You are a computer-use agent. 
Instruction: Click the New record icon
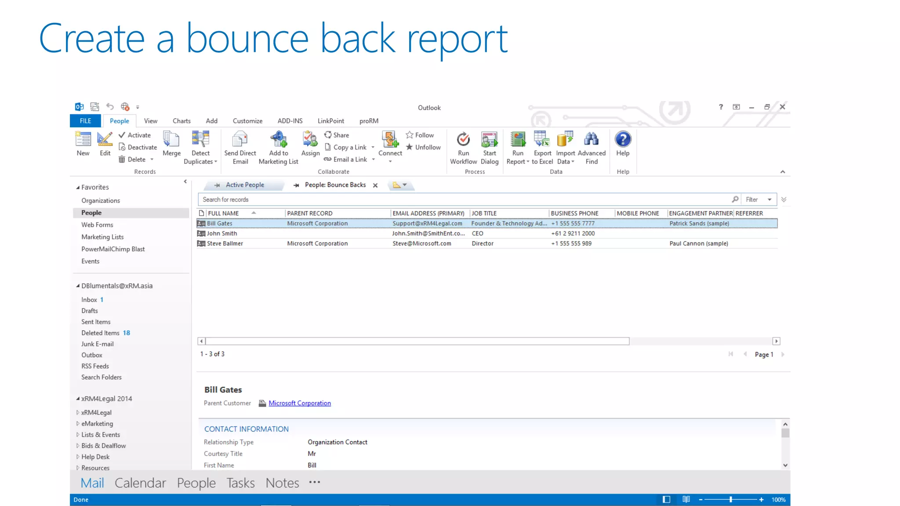click(83, 139)
